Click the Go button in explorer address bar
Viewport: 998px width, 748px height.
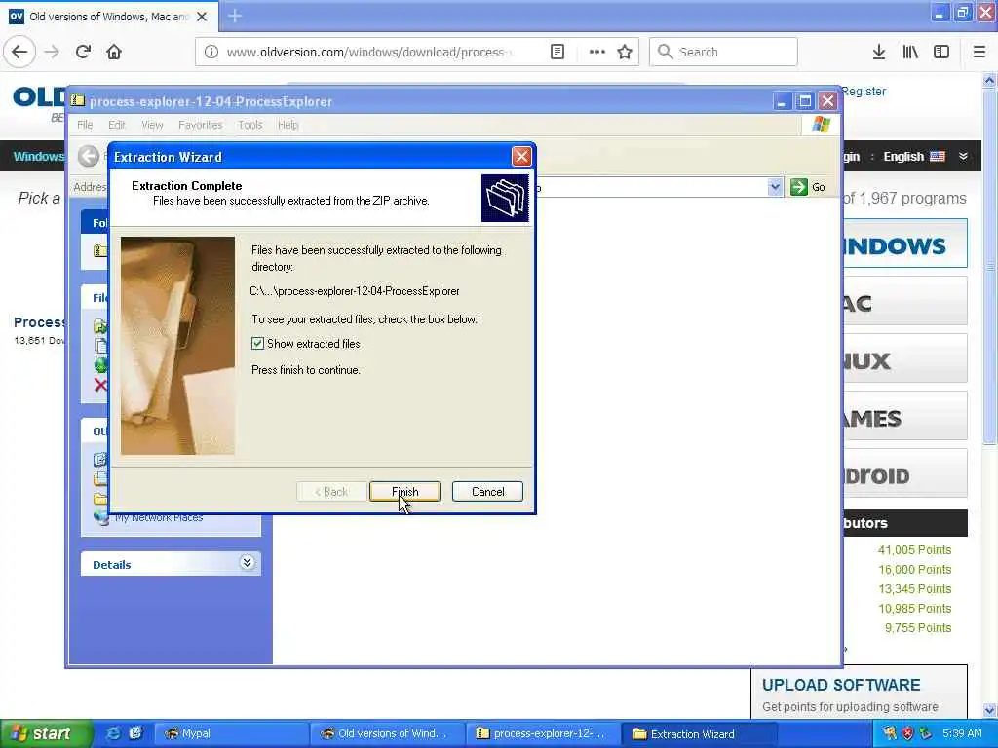tap(808, 187)
